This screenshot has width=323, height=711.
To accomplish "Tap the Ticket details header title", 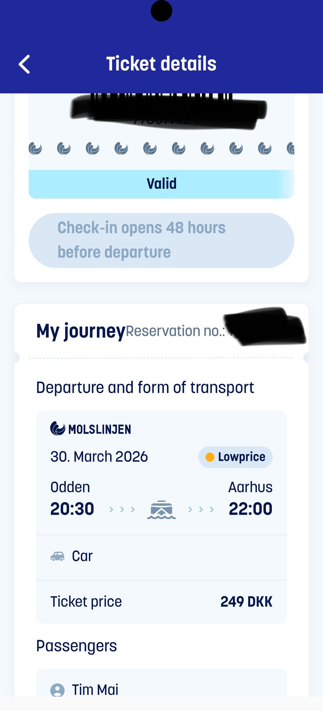I will point(161,64).
